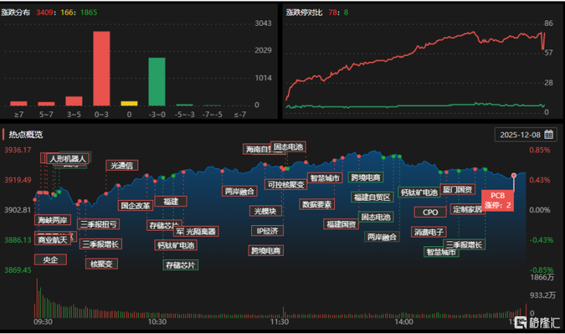
Task: Open the red 固态电池 tag at the chart top
Action: coord(288,147)
